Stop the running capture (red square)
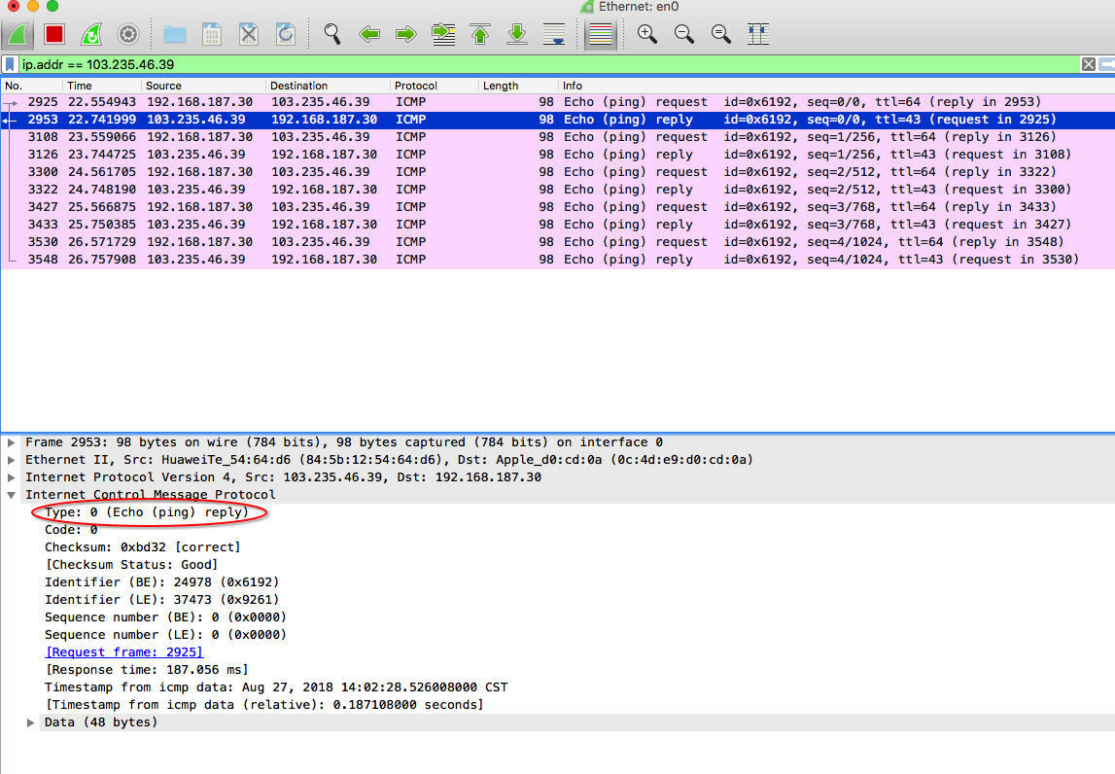Viewport: 1115px width, 774px height. [x=54, y=33]
